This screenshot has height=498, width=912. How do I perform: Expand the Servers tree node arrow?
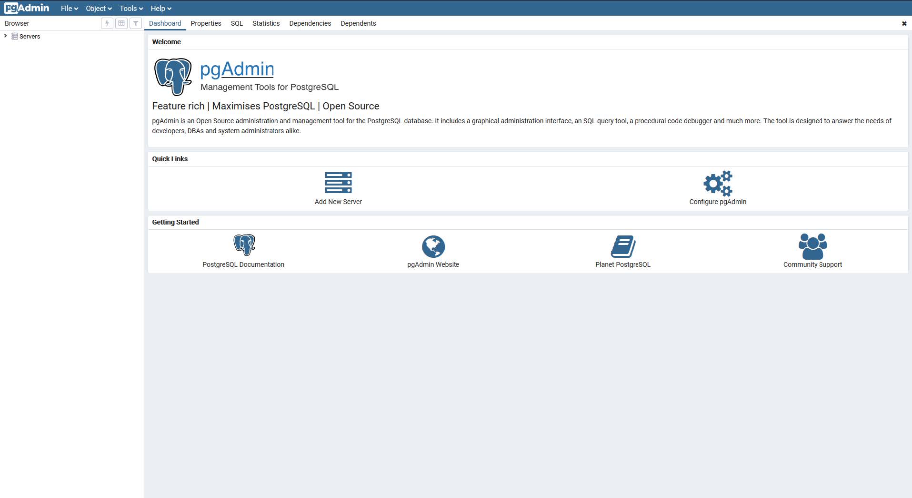pyautogui.click(x=6, y=36)
